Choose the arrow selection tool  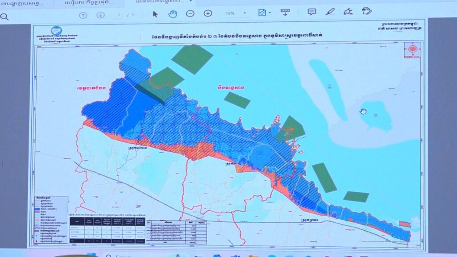click(155, 13)
